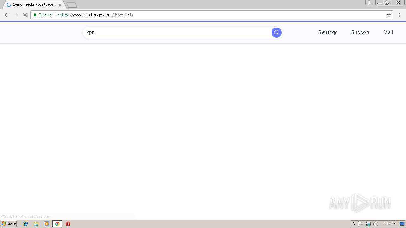Close the Search results tab

point(60,5)
